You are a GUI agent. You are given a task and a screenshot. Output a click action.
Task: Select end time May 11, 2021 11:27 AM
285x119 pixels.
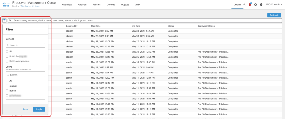[143, 104]
